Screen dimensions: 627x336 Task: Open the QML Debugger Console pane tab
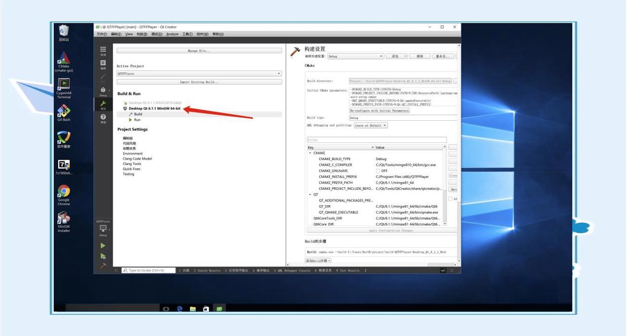coord(292,271)
